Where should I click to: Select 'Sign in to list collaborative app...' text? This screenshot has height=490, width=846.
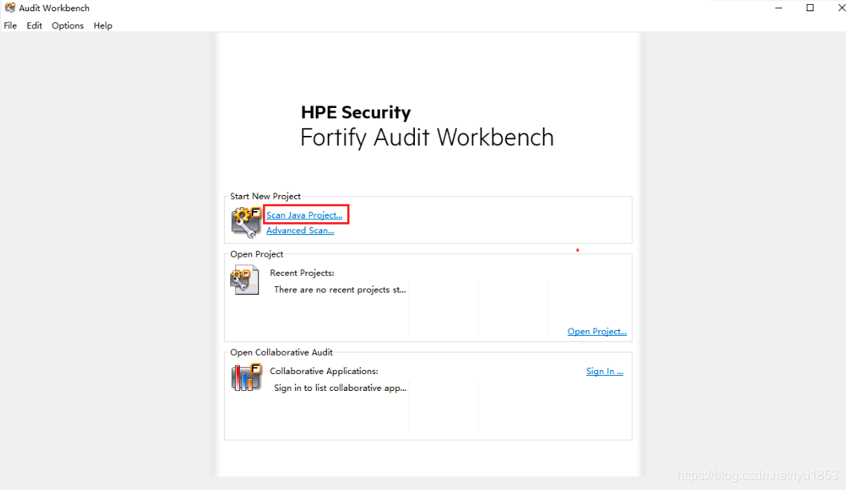click(341, 388)
